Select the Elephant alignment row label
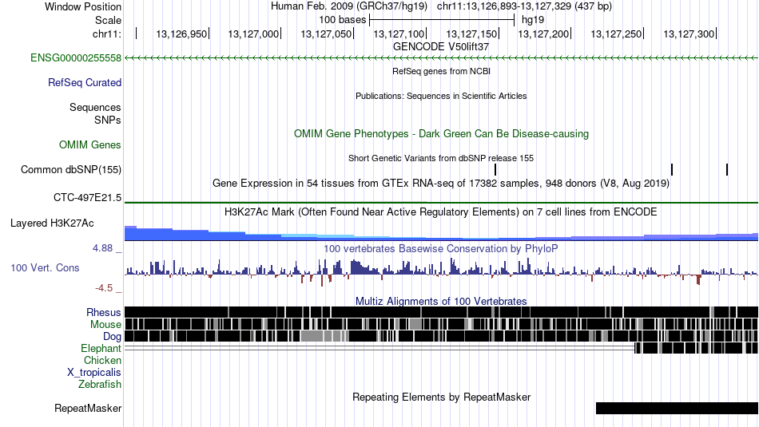759x427 pixels. [101, 348]
